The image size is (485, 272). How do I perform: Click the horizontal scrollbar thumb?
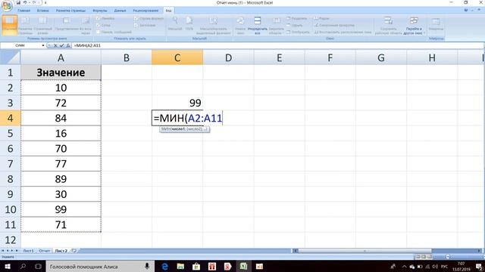(365, 251)
